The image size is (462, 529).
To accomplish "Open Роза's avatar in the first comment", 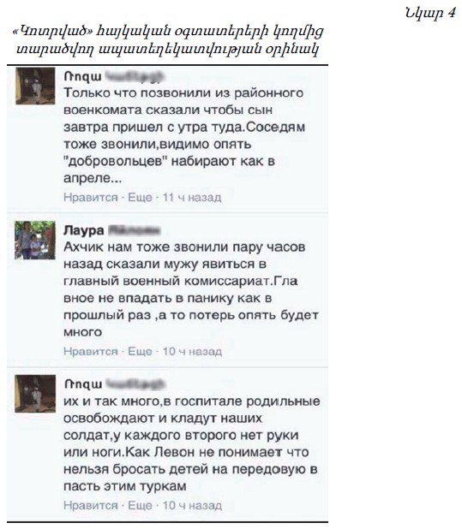I will [35, 86].
